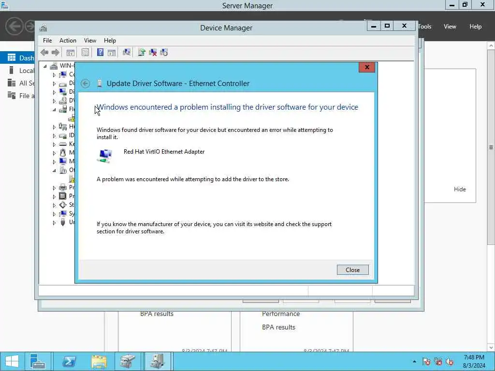Click the volume speaker tray icon
Image resolution: width=495 pixels, height=371 pixels.
(x=450, y=361)
